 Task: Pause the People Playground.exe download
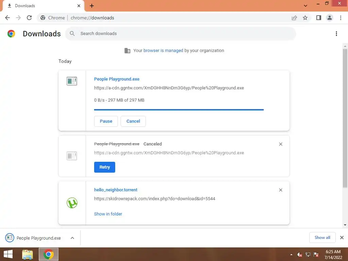(106, 121)
